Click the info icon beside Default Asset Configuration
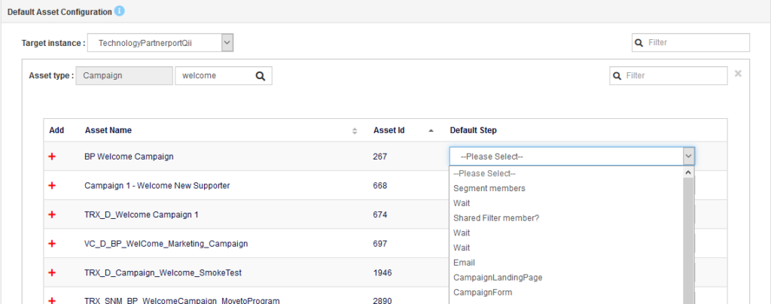The image size is (771, 304). tap(120, 11)
